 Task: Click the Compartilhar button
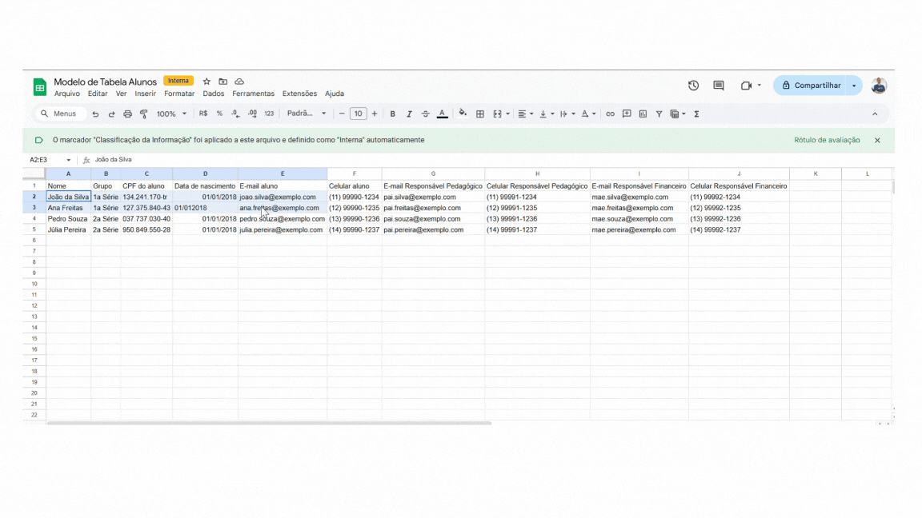811,86
